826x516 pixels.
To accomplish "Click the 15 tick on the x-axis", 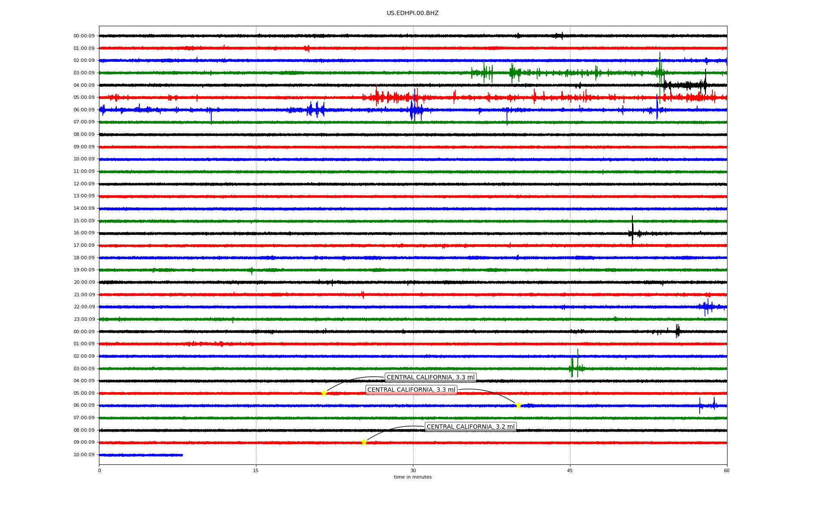I will coord(256,470).
